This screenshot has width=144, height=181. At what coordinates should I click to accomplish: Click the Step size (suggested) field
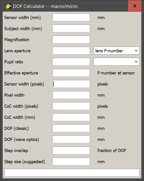pos(71,161)
